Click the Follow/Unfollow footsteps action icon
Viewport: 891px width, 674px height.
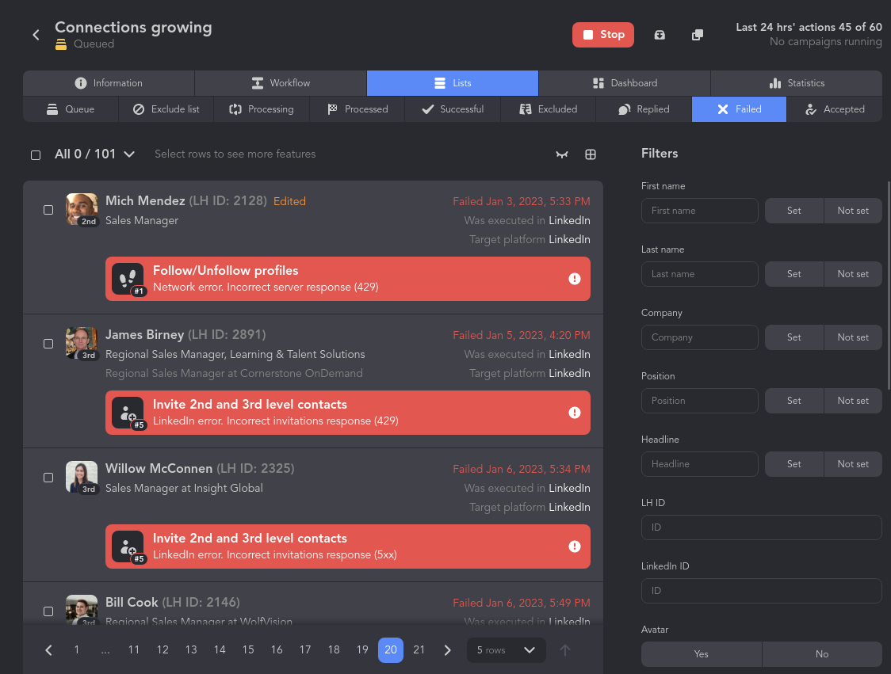click(x=128, y=279)
